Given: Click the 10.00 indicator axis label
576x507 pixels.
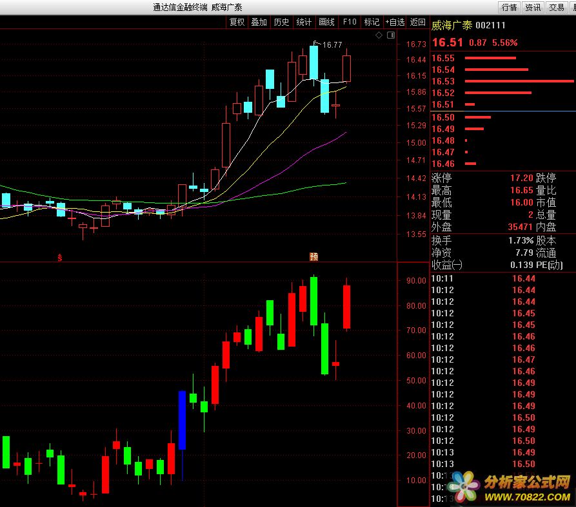Looking at the screenshot, I should (x=416, y=480).
